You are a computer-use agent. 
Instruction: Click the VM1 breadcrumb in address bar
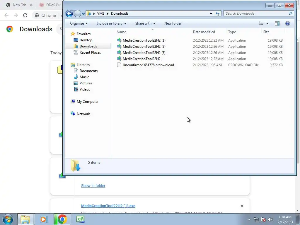[101, 13]
